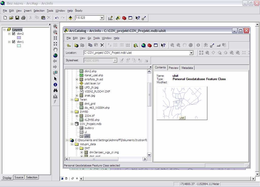
Task: Click the What's This help icon in ArcMap
Action: pos(138,18)
